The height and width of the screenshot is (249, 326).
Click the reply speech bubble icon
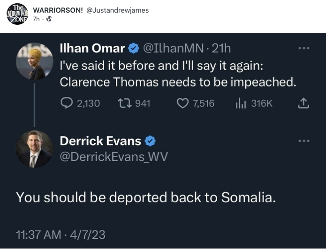(67, 103)
